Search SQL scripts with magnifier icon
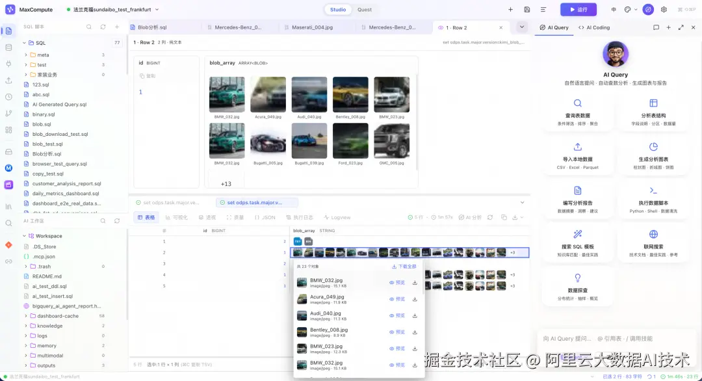This screenshot has width=702, height=381. (89, 27)
